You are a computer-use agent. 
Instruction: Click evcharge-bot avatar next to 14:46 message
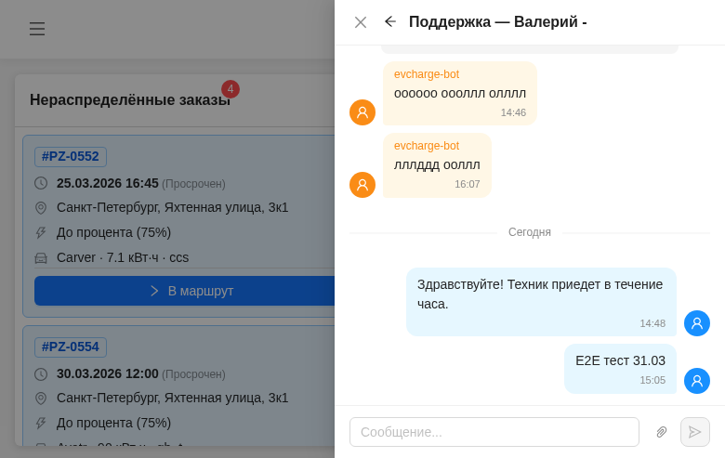pos(362,112)
